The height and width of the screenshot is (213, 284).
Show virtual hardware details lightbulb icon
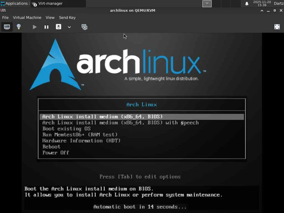click(x=19, y=27)
